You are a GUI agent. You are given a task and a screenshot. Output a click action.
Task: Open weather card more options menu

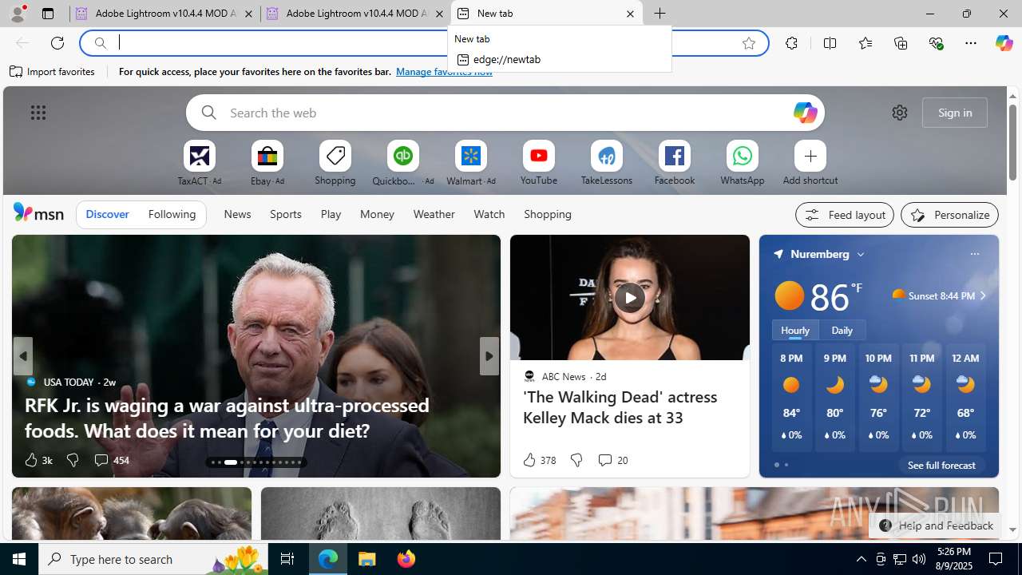974,254
